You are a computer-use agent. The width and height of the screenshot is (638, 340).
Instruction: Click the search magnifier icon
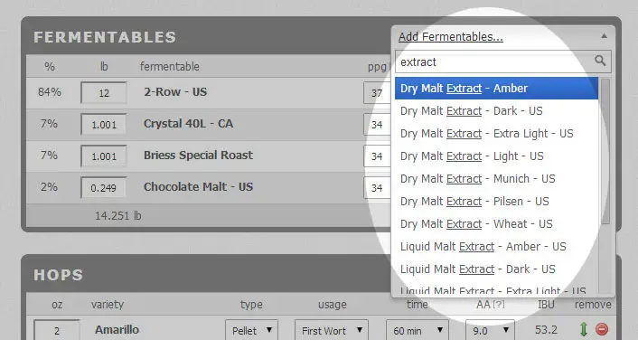pos(600,61)
